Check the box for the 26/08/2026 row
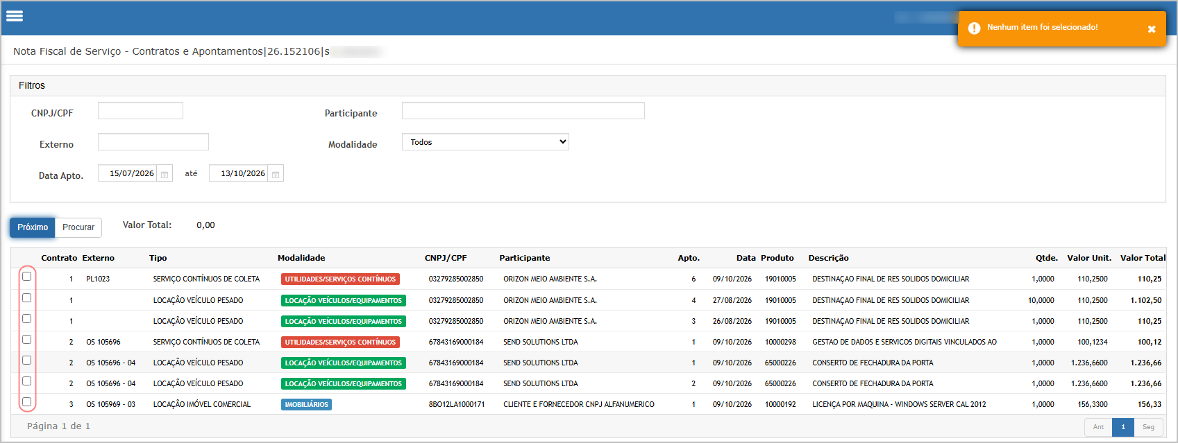 tap(27, 319)
